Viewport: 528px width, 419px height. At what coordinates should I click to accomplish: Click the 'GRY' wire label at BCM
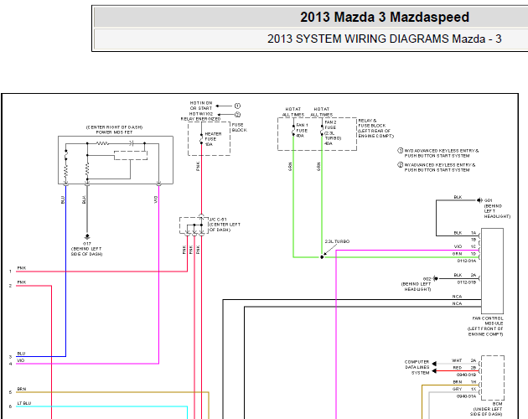pos(457,389)
